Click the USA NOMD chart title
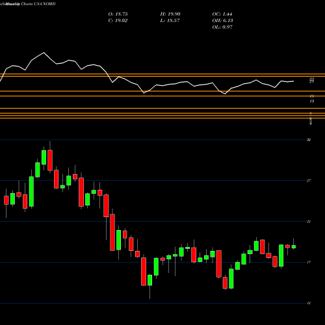 point(45,4)
